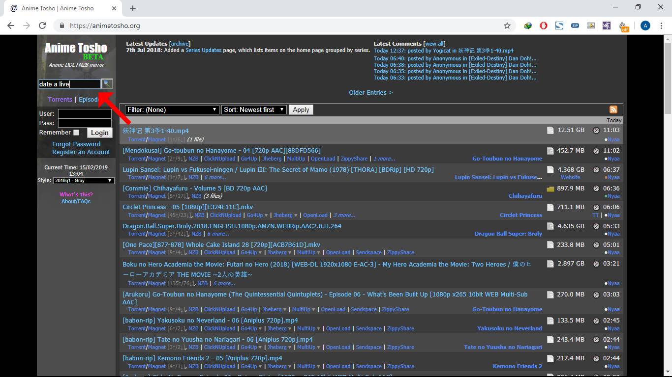The height and width of the screenshot is (377, 672).
Task: Go back to previous page
Action: [x=11, y=26]
